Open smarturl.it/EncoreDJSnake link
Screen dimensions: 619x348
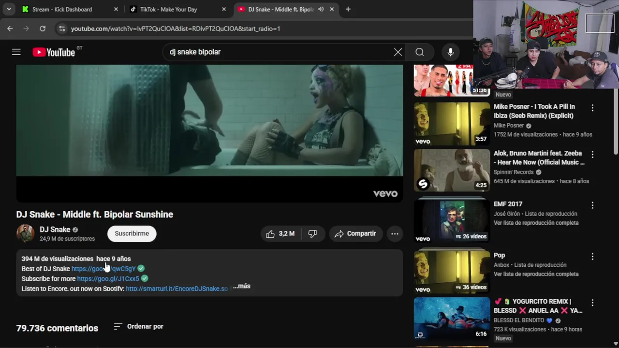(x=177, y=289)
